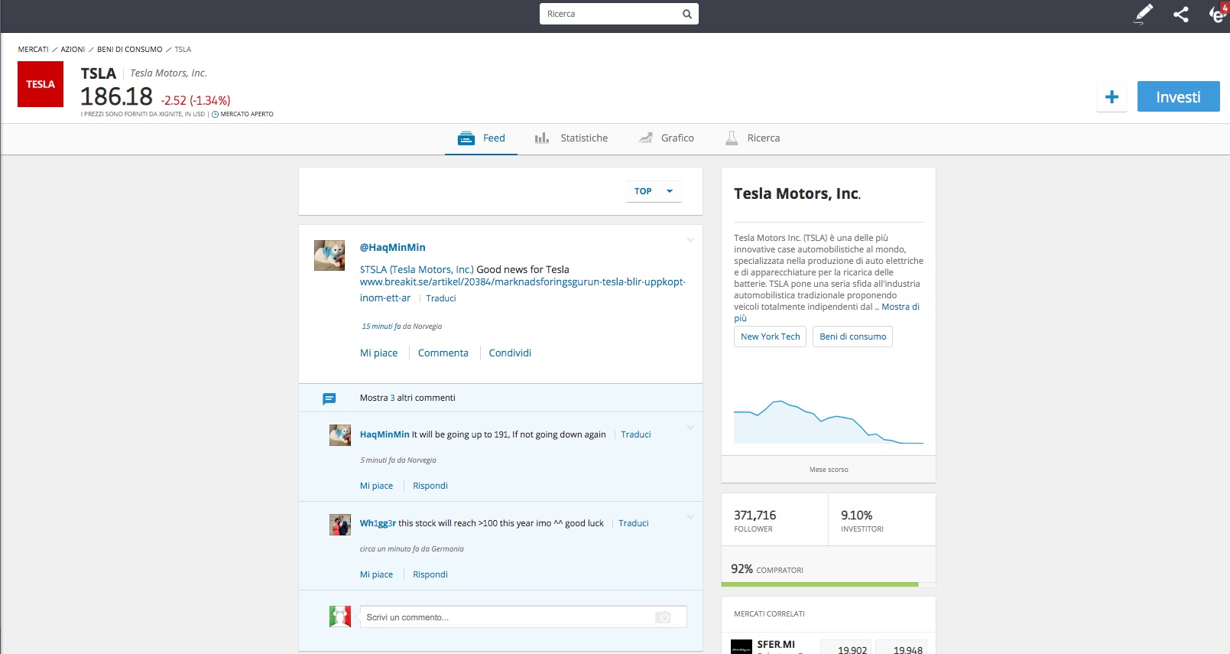Image resolution: width=1230 pixels, height=654 pixels.
Task: Click your Italian flag avatar
Action: 340,617
